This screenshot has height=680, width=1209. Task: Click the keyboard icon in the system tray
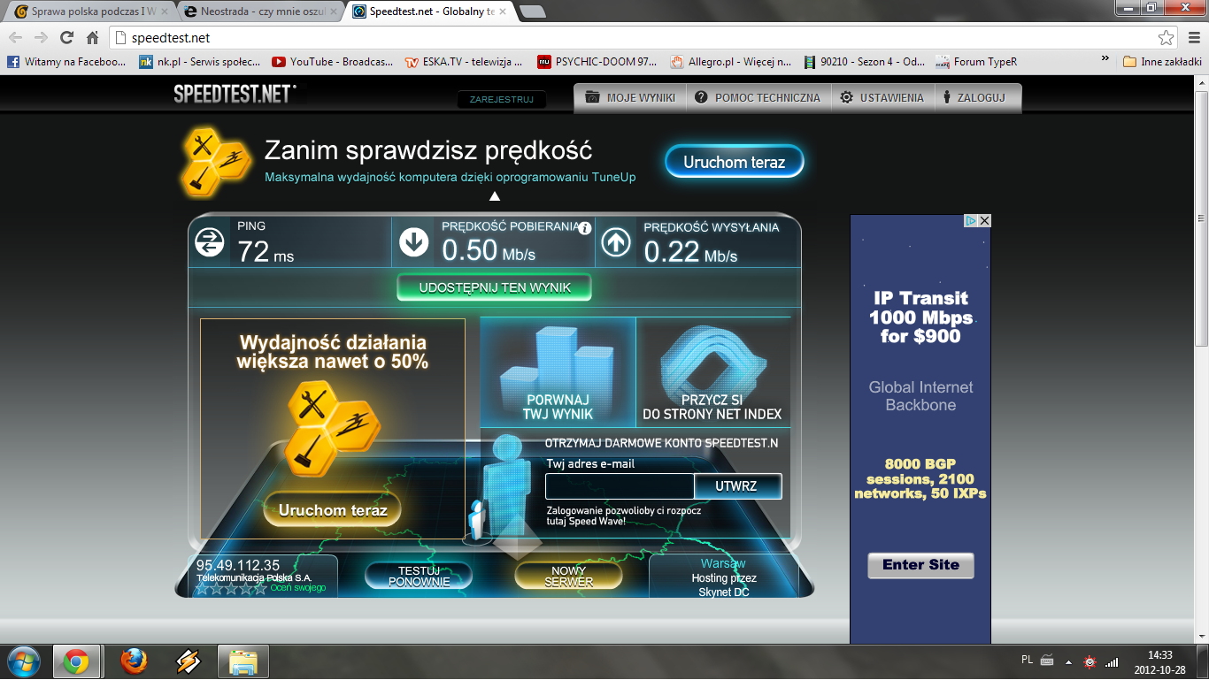click(x=1046, y=661)
